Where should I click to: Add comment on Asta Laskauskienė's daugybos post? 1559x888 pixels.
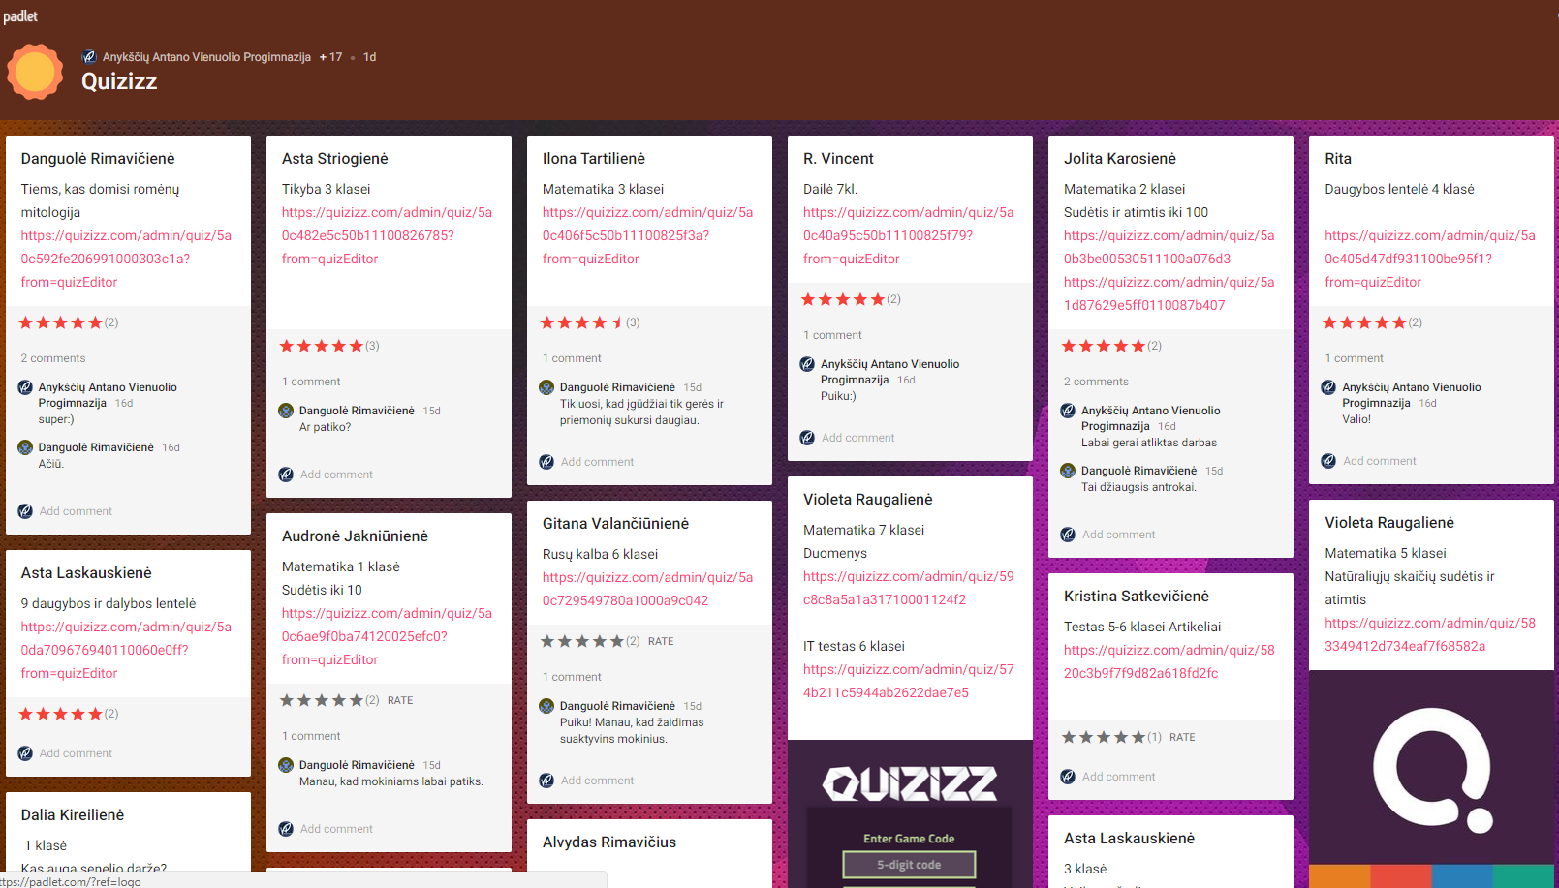point(76,753)
